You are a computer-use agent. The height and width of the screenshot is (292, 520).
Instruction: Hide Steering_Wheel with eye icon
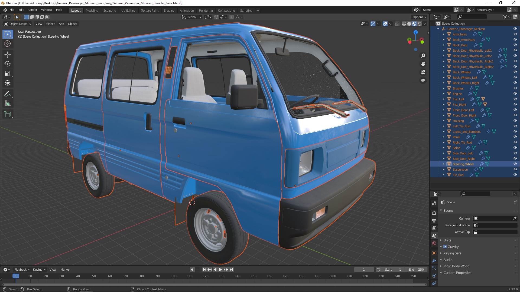tap(515, 164)
